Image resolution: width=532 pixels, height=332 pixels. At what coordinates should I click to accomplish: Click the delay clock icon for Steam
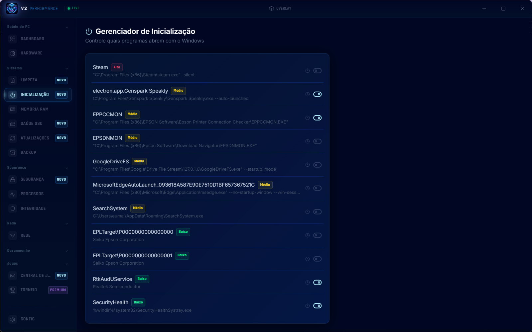click(308, 71)
